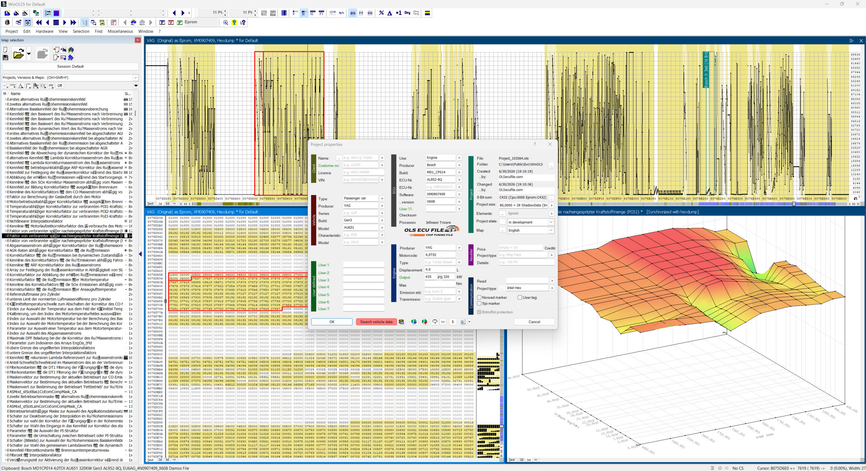Click the context help pointer icon
The height and width of the screenshot is (471, 866).
[243, 22]
